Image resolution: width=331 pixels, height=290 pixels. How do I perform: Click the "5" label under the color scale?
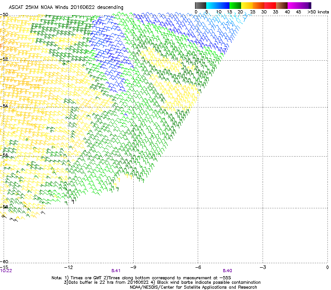(x=207, y=12)
